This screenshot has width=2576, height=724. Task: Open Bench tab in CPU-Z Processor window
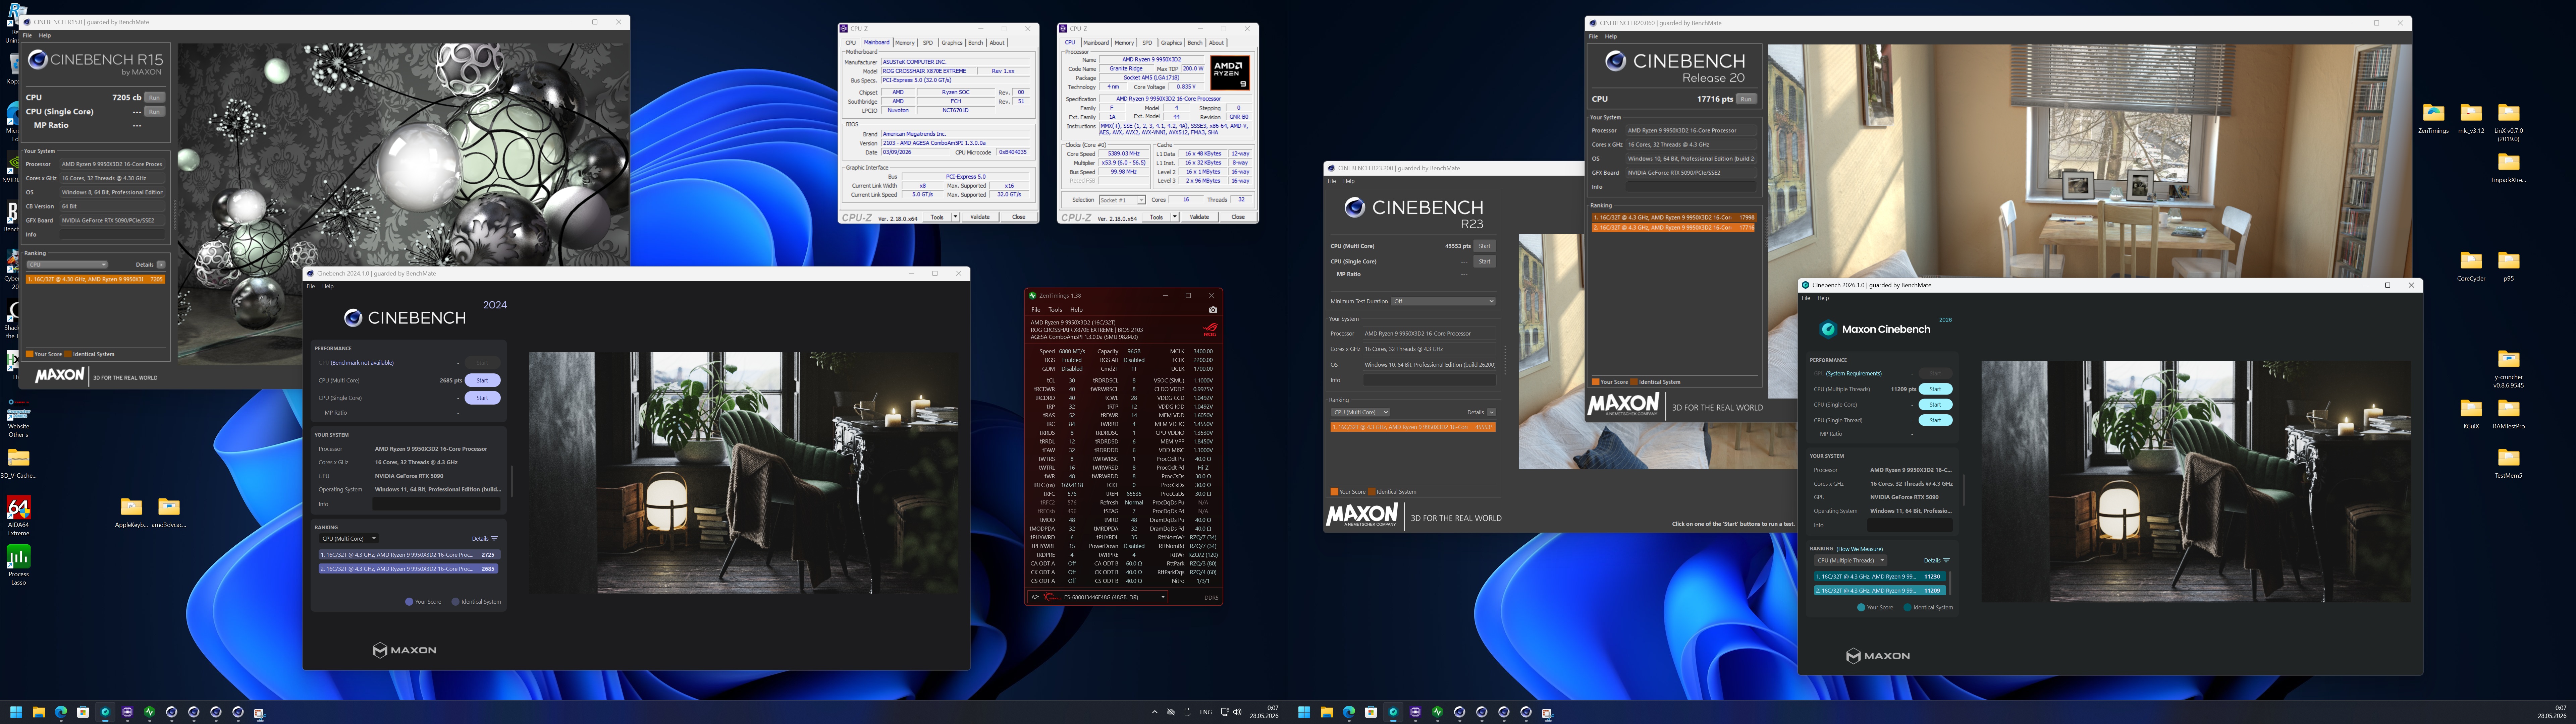tap(1195, 43)
